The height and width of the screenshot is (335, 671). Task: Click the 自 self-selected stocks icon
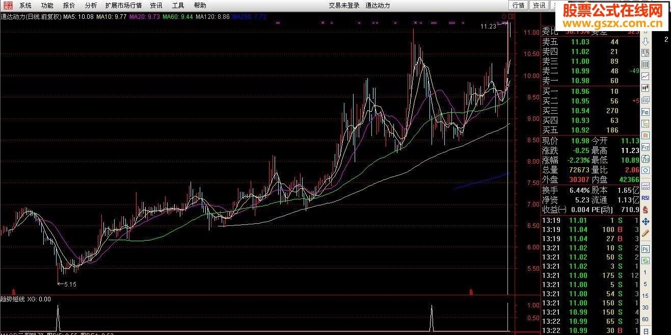[646, 135]
